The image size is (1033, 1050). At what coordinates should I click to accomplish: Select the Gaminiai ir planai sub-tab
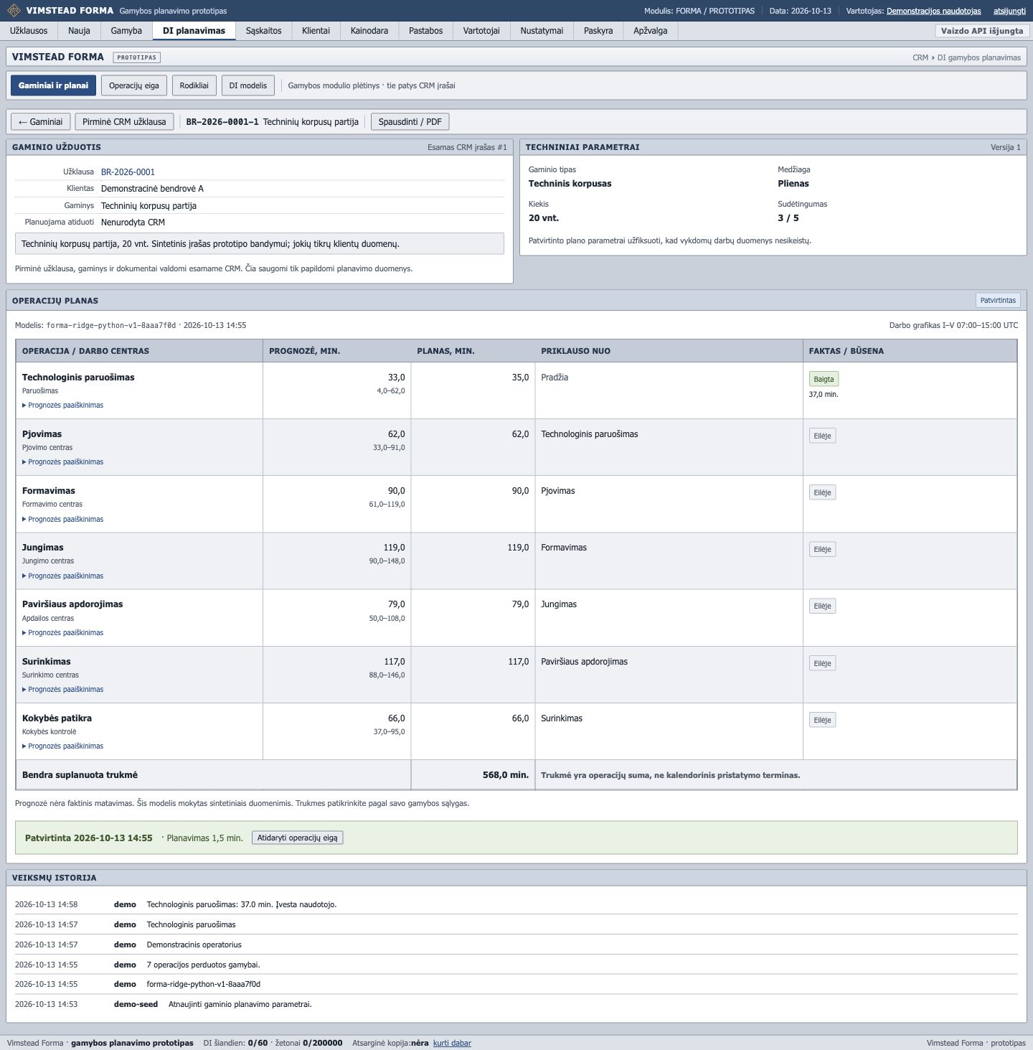(53, 85)
